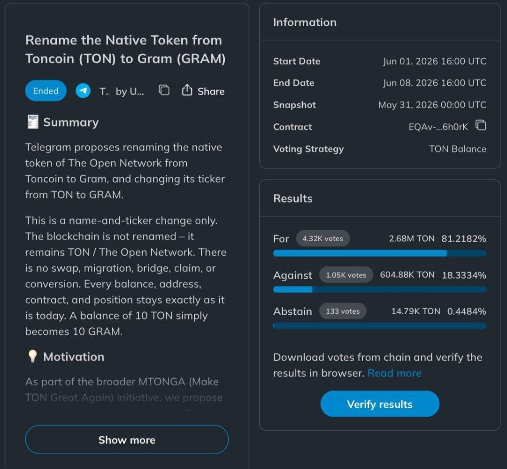This screenshot has width=507, height=469.
Task: Click the End Date value Jun 08, 2026
Action: [435, 83]
